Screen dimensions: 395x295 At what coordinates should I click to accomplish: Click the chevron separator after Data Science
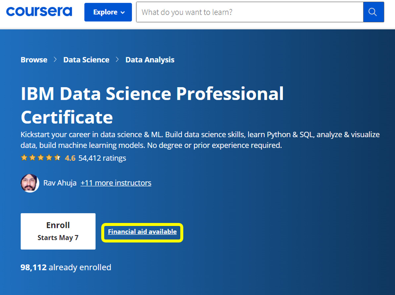117,60
